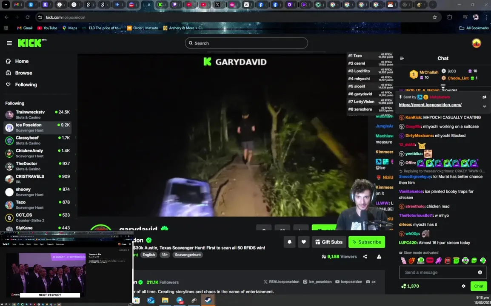The image size is (491, 306).
Task: Open ice_poseidon Instagram link
Action: pyautogui.click(x=317, y=282)
